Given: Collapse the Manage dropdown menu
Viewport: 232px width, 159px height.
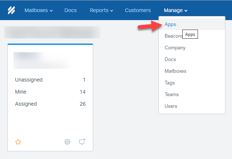Looking at the screenshot, I should (176, 10).
